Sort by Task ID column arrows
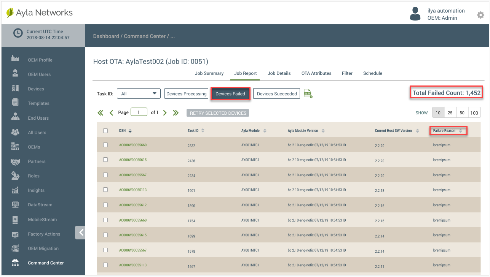Image resolution: width=490 pixels, height=277 pixels. point(203,131)
